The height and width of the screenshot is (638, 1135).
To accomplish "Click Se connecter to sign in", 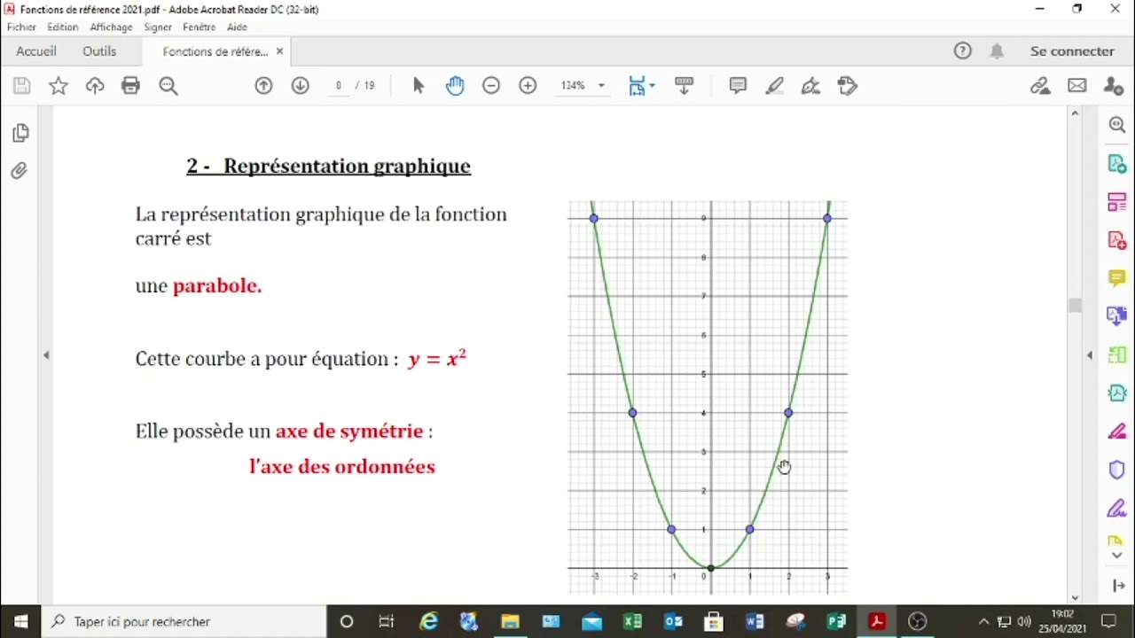I will tap(1072, 51).
